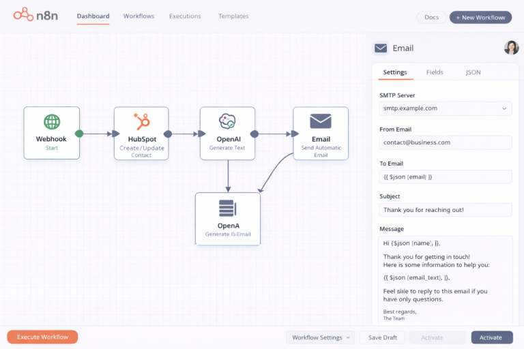Click the OpenA Generate Email node icon
The height and width of the screenshot is (349, 524).
(x=227, y=209)
